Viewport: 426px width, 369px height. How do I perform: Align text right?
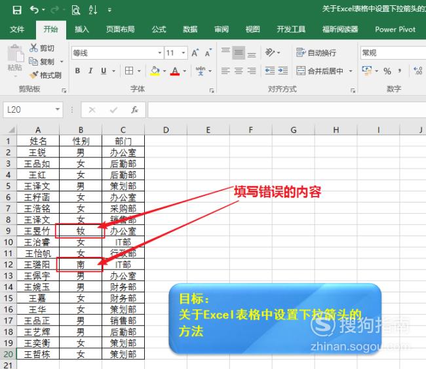pyautogui.click(x=252, y=71)
